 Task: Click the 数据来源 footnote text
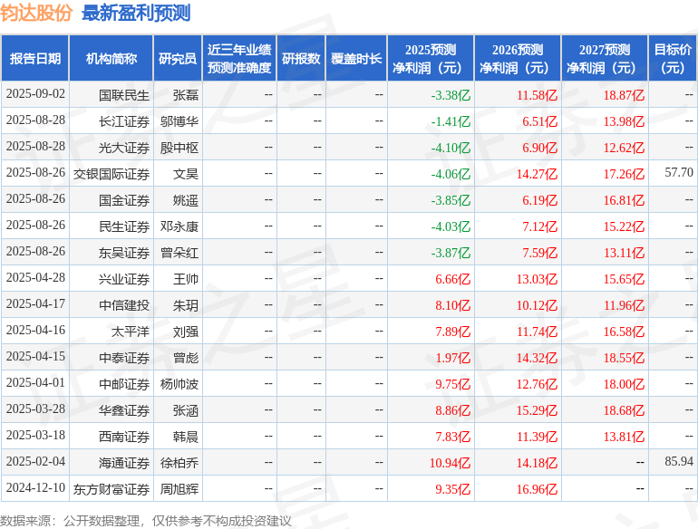pyautogui.click(x=146, y=521)
